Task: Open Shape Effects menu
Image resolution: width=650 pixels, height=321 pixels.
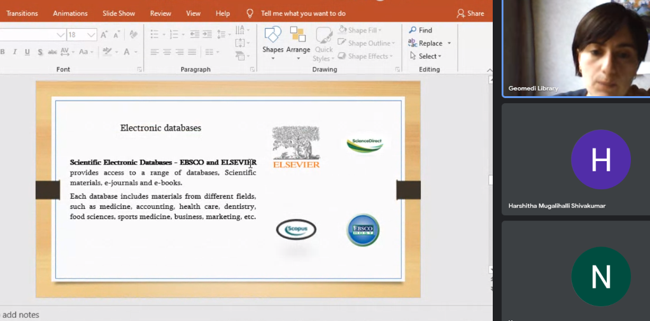Action: [x=365, y=56]
